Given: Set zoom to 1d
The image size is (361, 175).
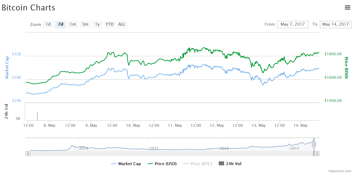Looking at the screenshot, I should pyautogui.click(x=48, y=24).
